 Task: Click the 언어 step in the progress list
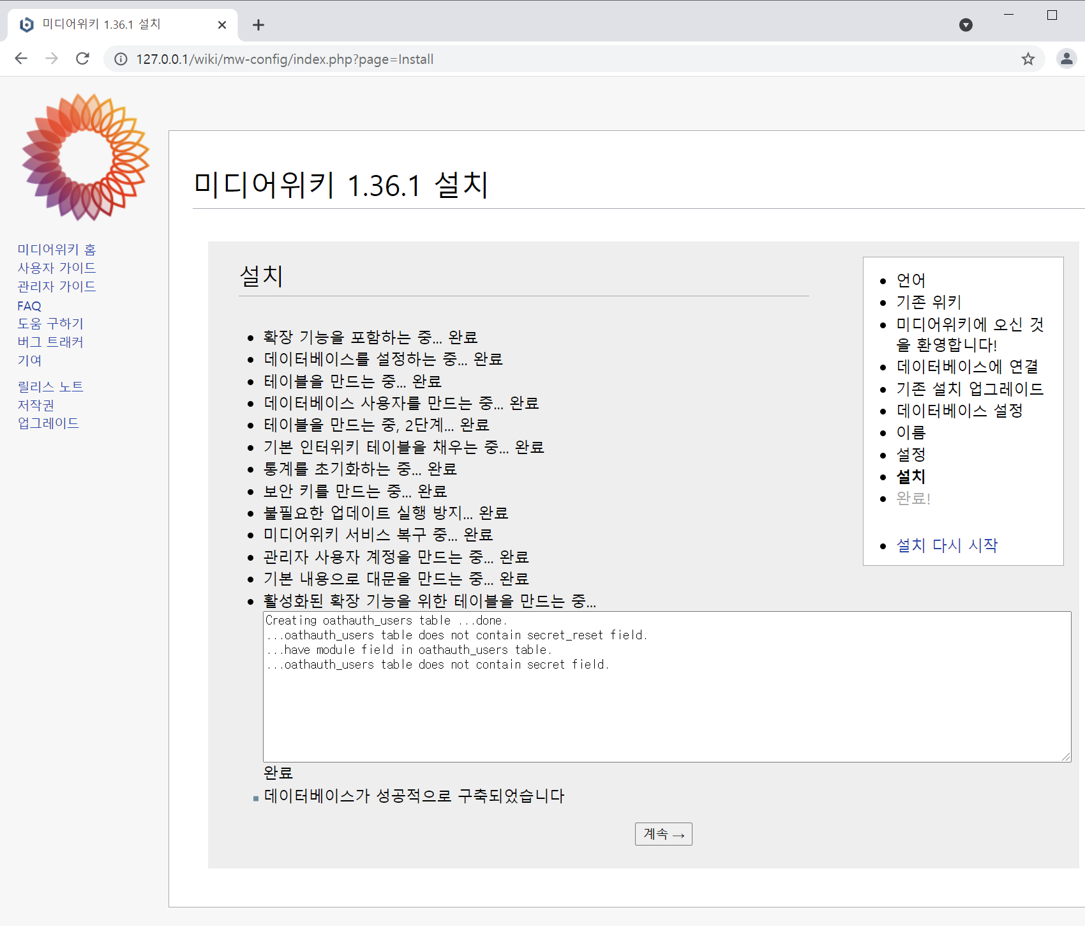(x=911, y=280)
